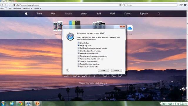Follow the View the World Gallery link
The height and width of the screenshot is (106, 188).
(x=93, y=83)
